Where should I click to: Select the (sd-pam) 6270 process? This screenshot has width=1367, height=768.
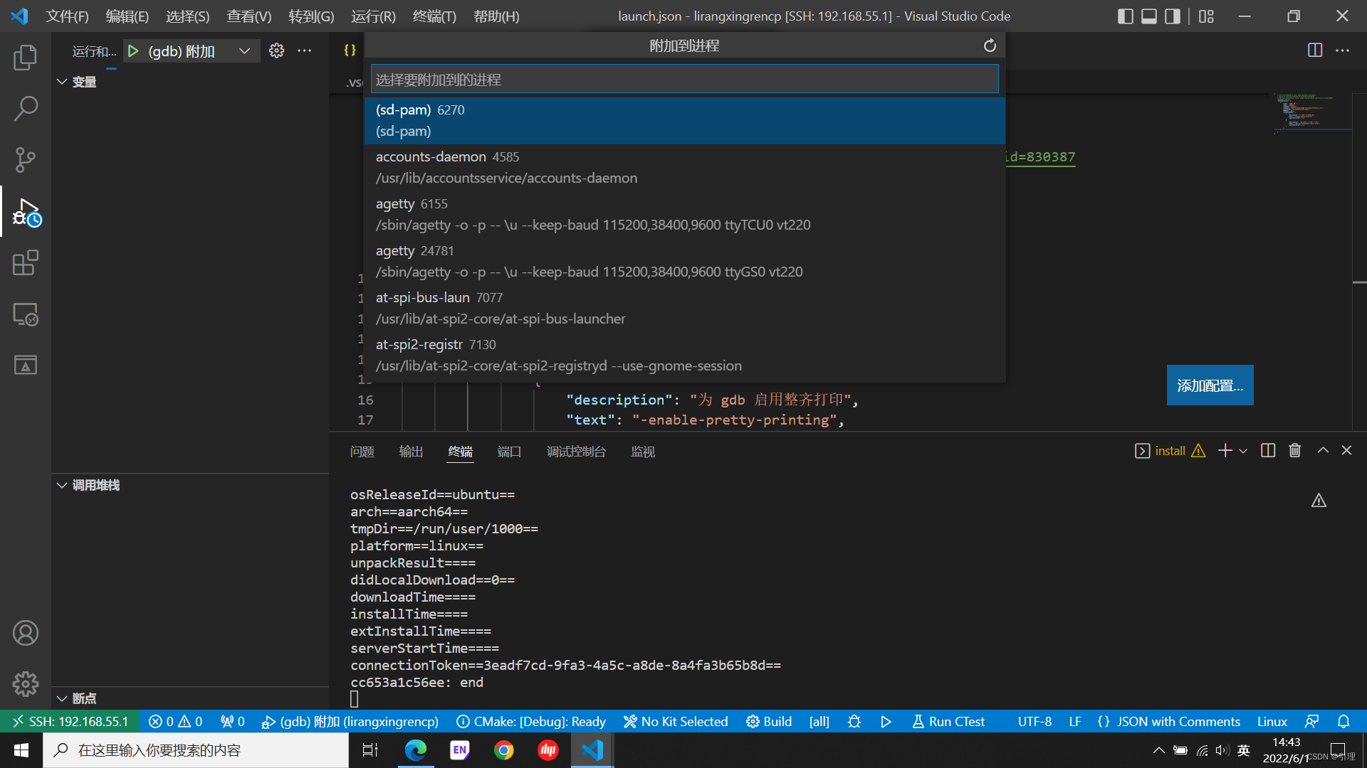click(684, 121)
